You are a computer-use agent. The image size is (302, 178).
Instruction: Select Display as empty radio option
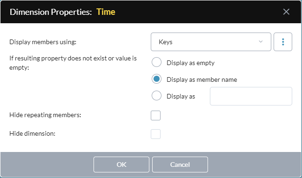click(x=156, y=62)
